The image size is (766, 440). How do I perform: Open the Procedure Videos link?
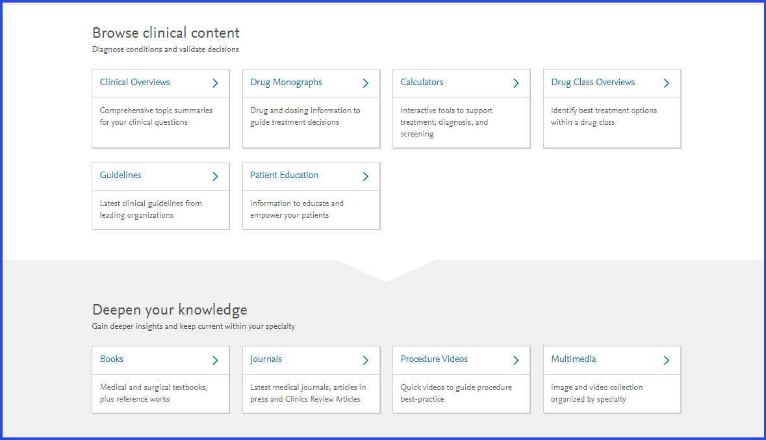(434, 359)
